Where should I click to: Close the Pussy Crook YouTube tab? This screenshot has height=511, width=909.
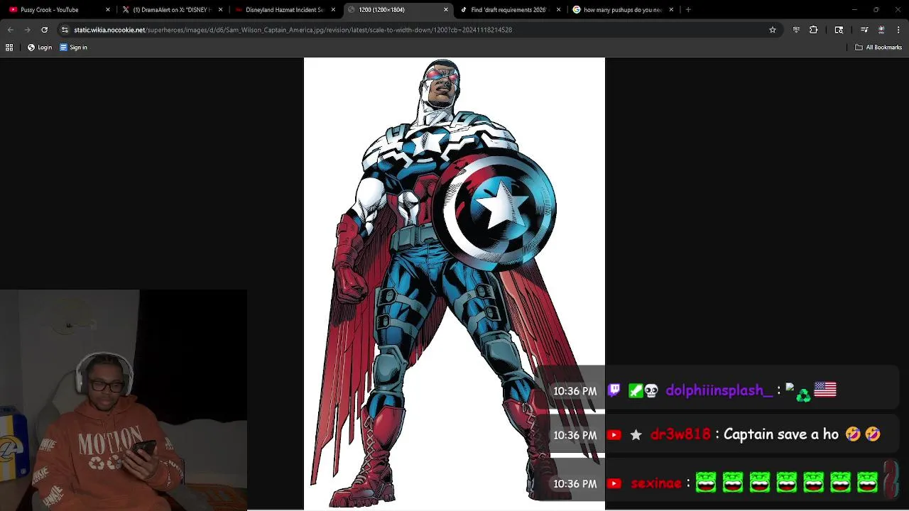pos(108,10)
